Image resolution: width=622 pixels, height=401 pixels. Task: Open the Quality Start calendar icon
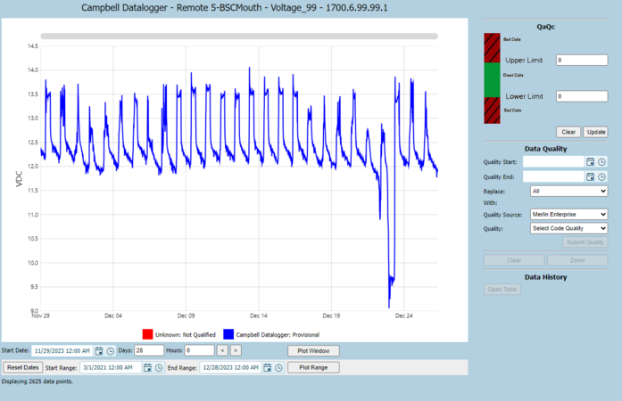click(590, 161)
